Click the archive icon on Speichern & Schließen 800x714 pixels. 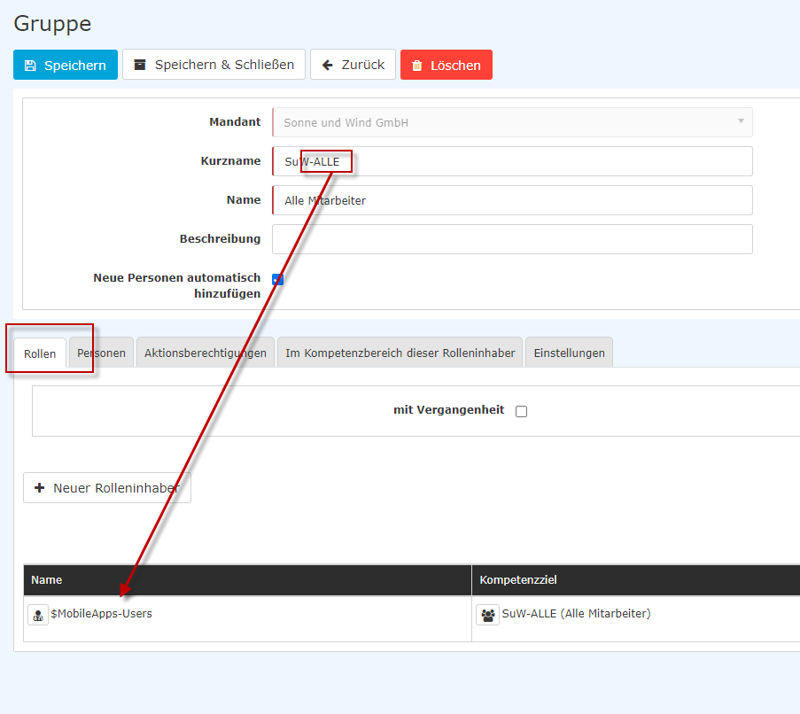[x=139, y=65]
